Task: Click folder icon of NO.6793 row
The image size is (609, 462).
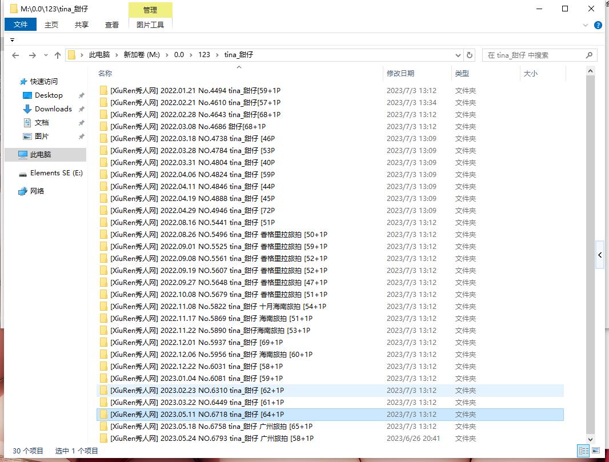Action: point(103,439)
